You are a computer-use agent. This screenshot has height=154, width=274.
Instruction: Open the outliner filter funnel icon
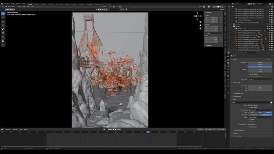click(268, 7)
